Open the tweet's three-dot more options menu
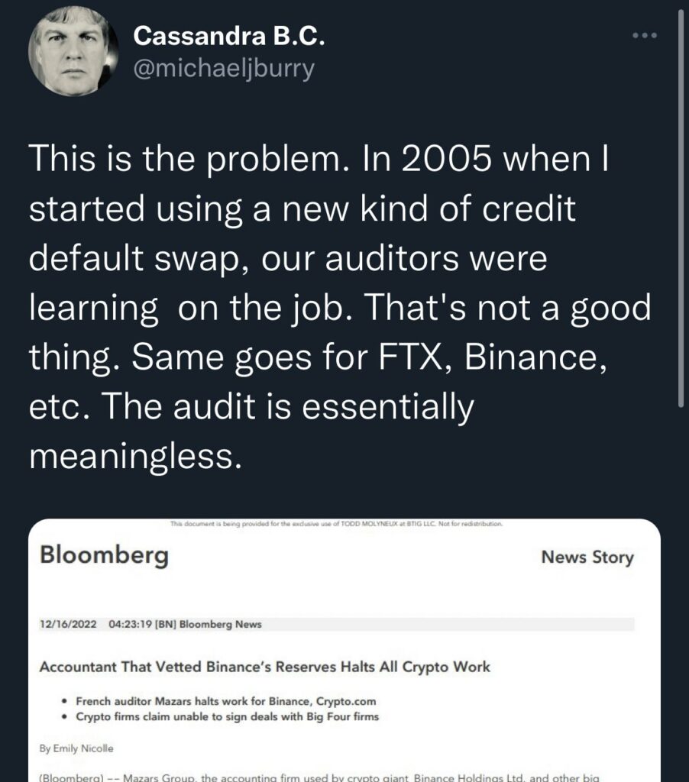 click(645, 36)
